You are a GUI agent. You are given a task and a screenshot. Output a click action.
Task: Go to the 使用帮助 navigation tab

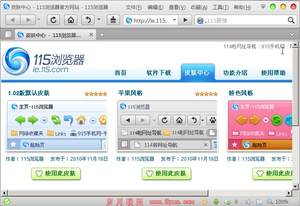coord(273,73)
